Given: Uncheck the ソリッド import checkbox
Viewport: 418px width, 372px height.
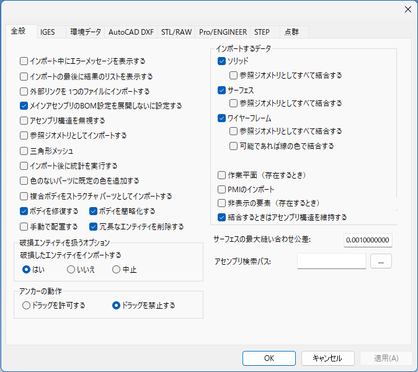Looking at the screenshot, I should (x=221, y=61).
